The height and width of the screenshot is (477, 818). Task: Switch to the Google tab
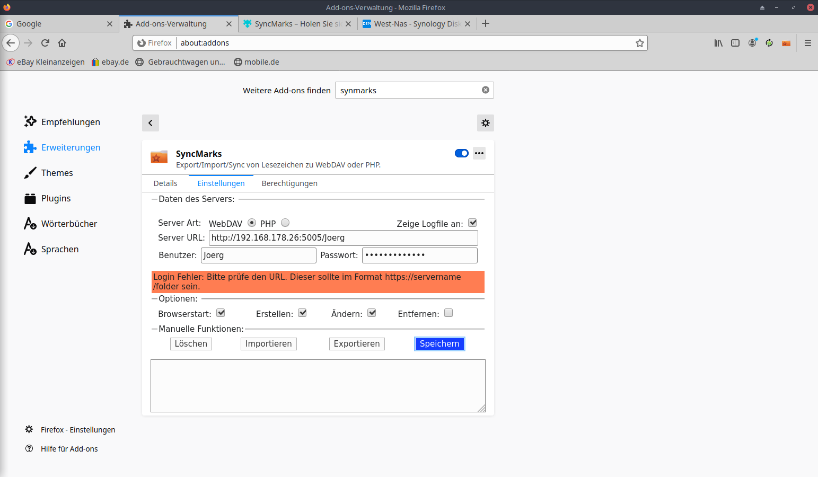pos(58,24)
